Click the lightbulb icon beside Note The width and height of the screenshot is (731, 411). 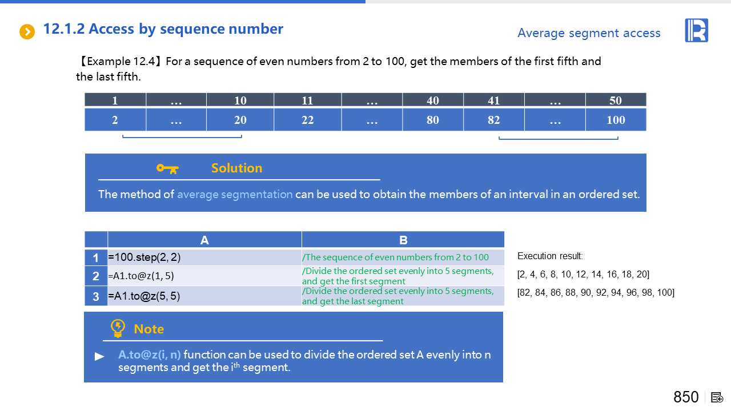point(118,328)
